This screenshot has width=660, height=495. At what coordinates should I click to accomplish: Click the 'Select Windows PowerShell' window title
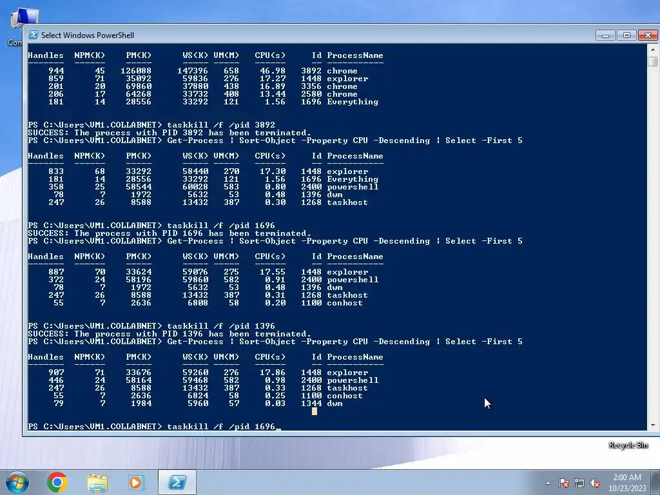tap(88, 35)
